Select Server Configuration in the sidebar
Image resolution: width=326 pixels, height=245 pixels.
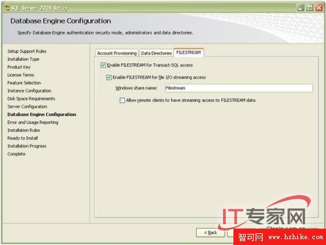tap(27, 106)
